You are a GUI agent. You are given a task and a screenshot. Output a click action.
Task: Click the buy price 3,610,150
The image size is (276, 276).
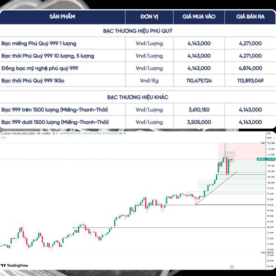point(199,109)
